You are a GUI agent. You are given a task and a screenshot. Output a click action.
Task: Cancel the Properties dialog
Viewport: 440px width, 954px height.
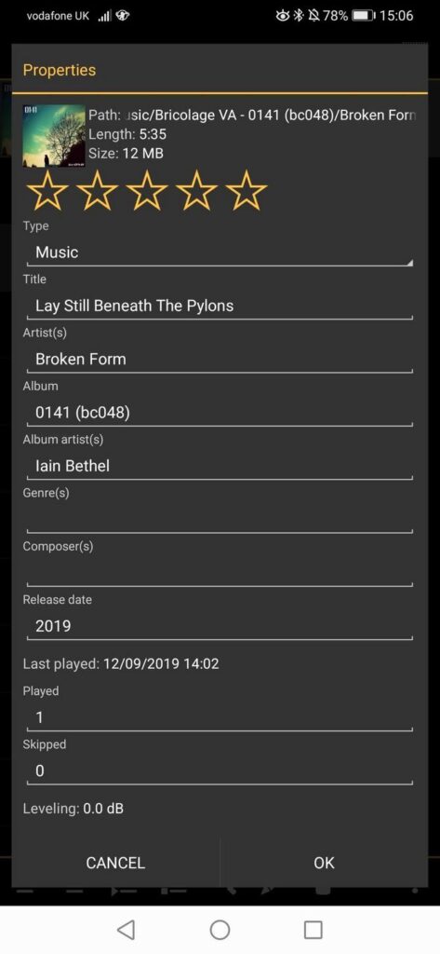point(115,863)
